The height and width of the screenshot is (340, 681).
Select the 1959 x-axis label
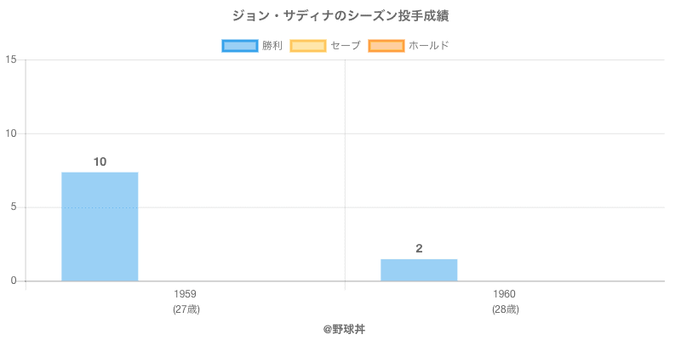click(185, 294)
